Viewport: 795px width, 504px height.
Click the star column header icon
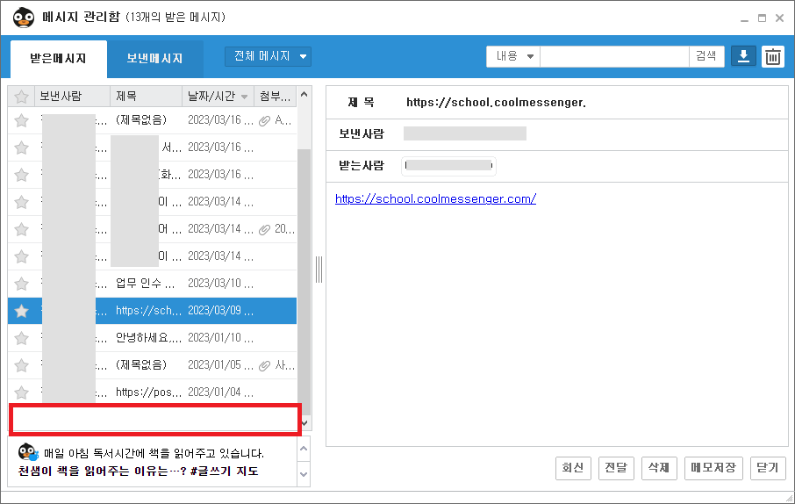[x=22, y=97]
